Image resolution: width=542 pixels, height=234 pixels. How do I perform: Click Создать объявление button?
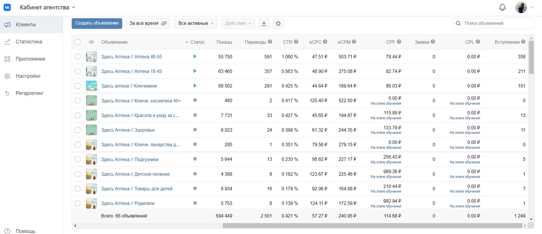(97, 23)
